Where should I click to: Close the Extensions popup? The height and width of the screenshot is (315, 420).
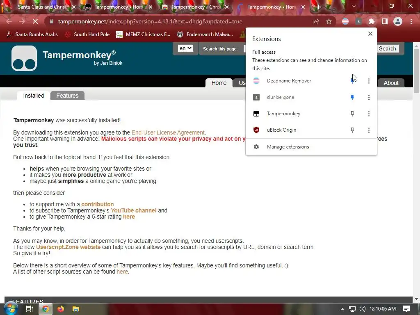370,34
